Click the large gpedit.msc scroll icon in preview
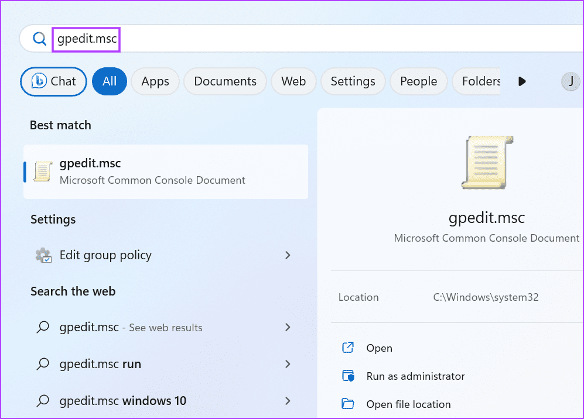Image resolution: width=584 pixels, height=419 pixels. pos(487,162)
